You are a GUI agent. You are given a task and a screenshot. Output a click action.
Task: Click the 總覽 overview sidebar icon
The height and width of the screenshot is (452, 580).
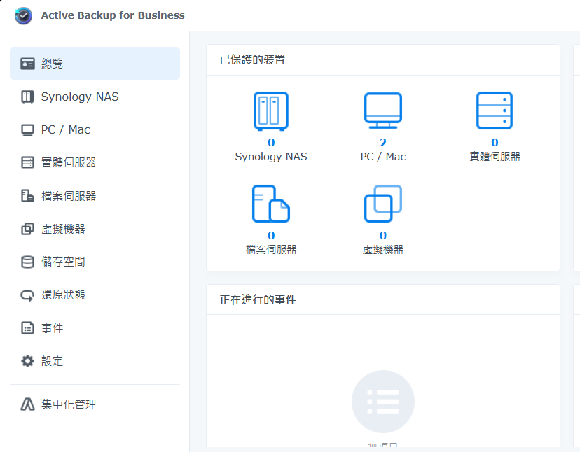(x=27, y=64)
